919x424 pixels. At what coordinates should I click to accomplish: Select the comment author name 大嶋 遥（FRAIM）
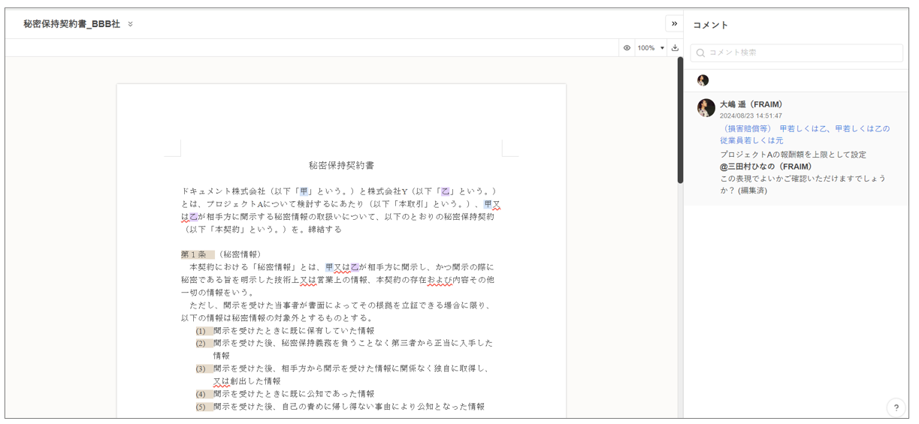pyautogui.click(x=752, y=104)
